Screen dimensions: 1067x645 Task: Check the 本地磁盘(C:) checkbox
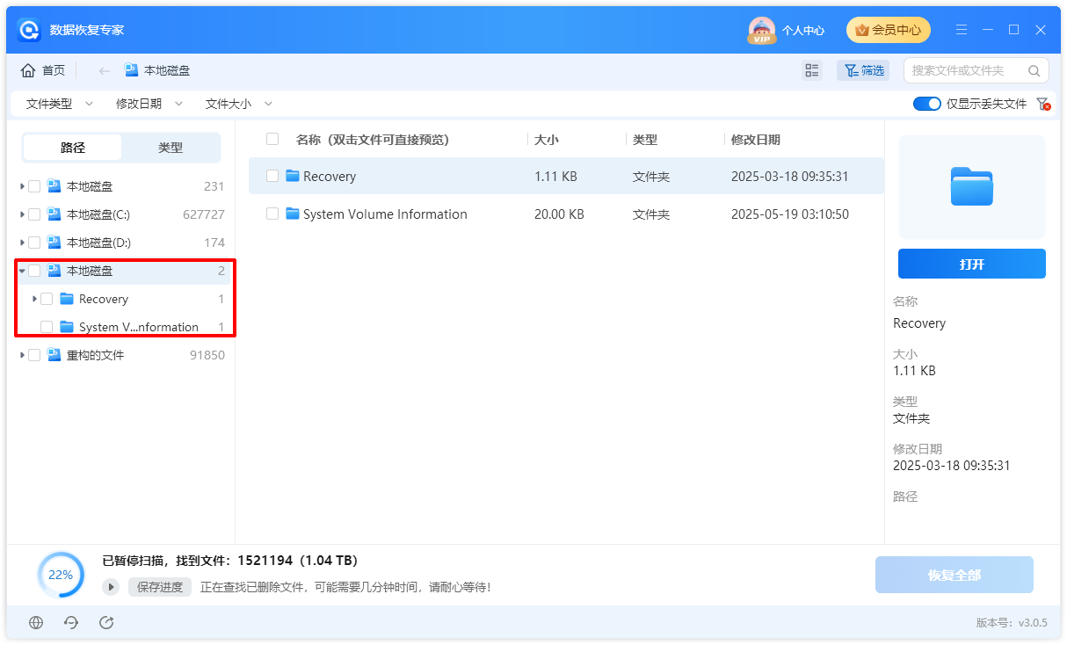tap(34, 214)
